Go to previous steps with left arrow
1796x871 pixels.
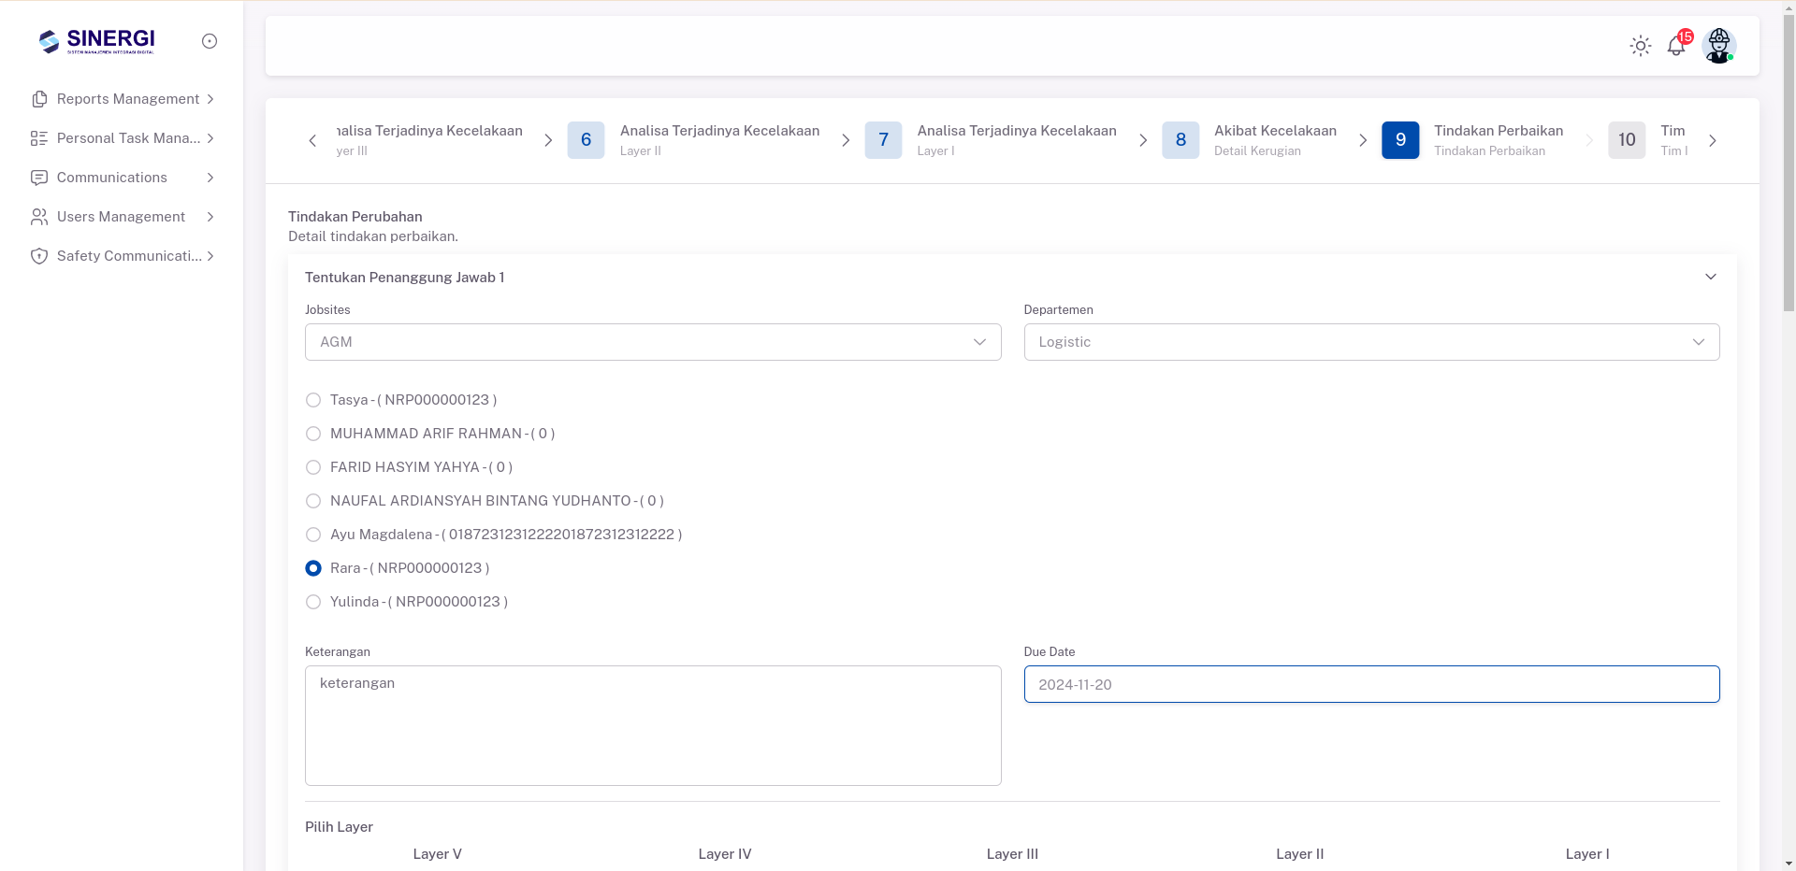(312, 140)
